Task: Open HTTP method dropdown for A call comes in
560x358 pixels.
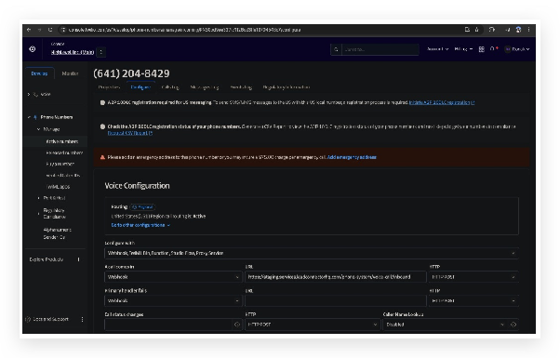Action: [x=473, y=277]
